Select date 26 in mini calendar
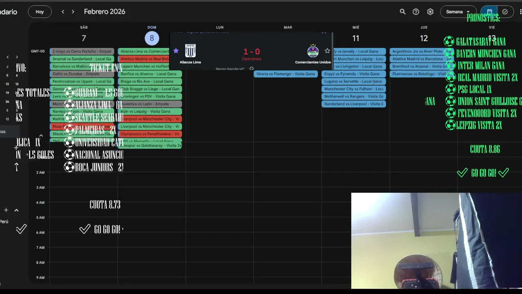 pos(7,102)
